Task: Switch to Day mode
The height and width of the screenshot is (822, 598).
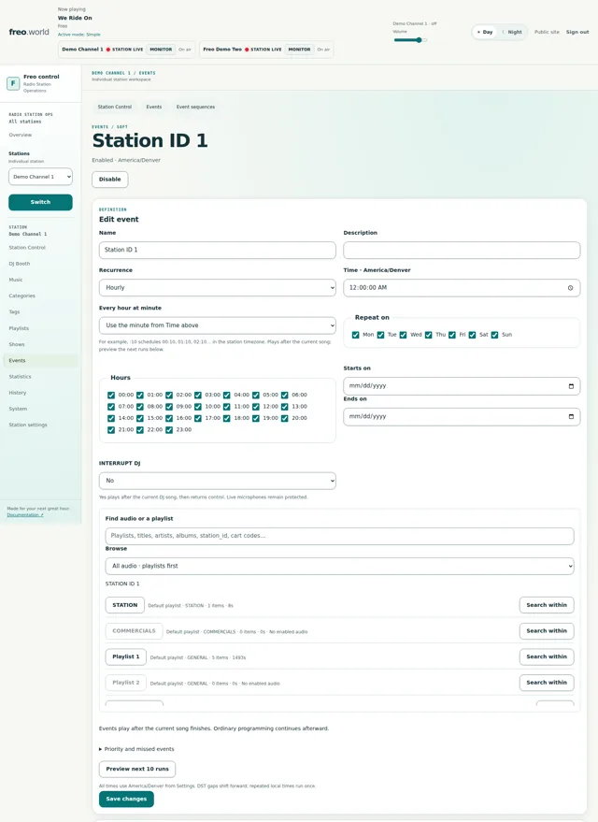Action: click(x=485, y=32)
